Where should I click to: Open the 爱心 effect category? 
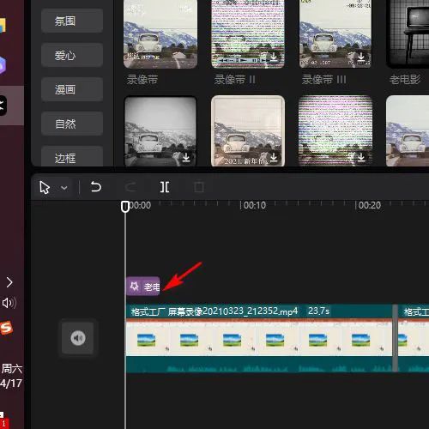pos(72,55)
